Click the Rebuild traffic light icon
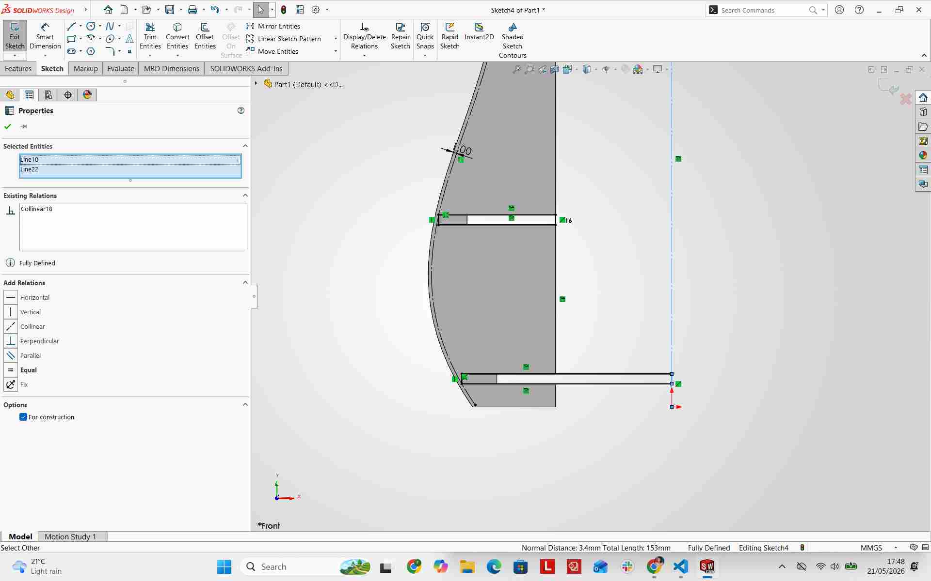 284,10
